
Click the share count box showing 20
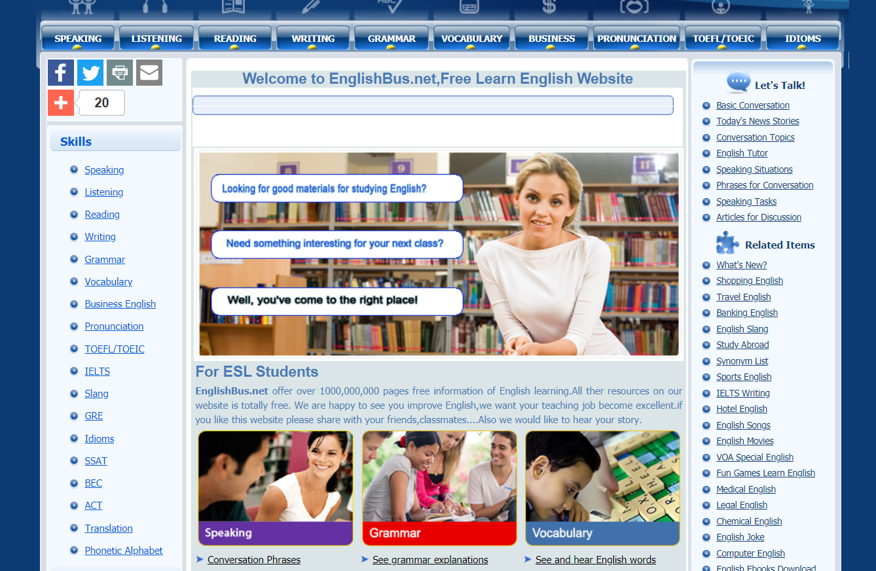[x=101, y=103]
